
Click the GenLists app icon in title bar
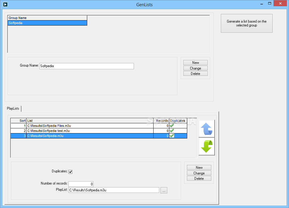(x=5, y=4)
